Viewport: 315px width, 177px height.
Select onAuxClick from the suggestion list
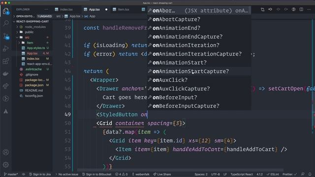(199, 80)
